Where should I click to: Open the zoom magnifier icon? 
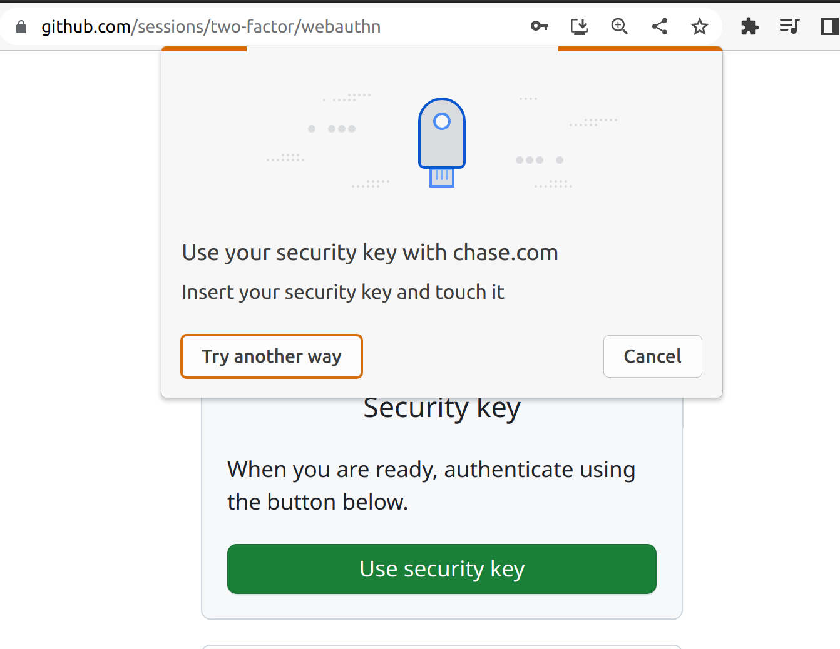click(x=619, y=26)
